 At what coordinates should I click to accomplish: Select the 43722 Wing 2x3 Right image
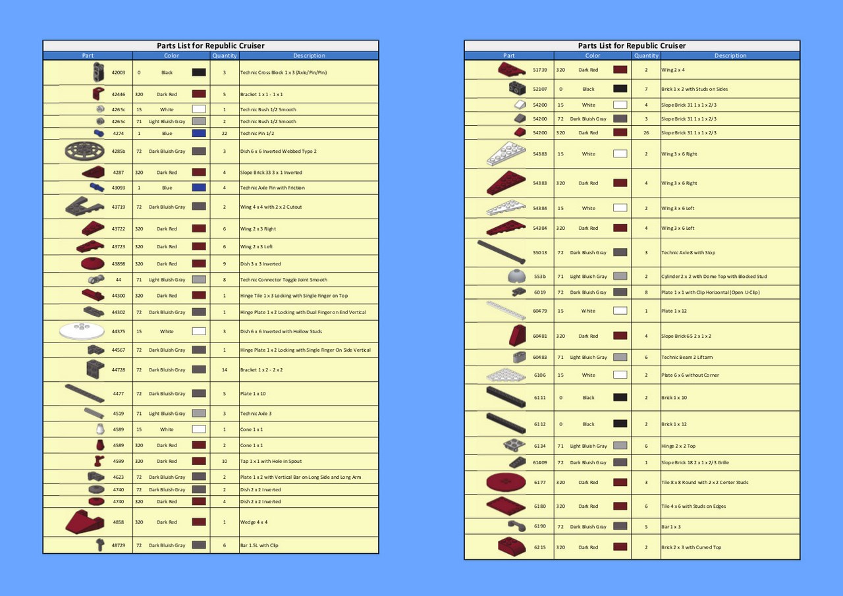click(93, 229)
